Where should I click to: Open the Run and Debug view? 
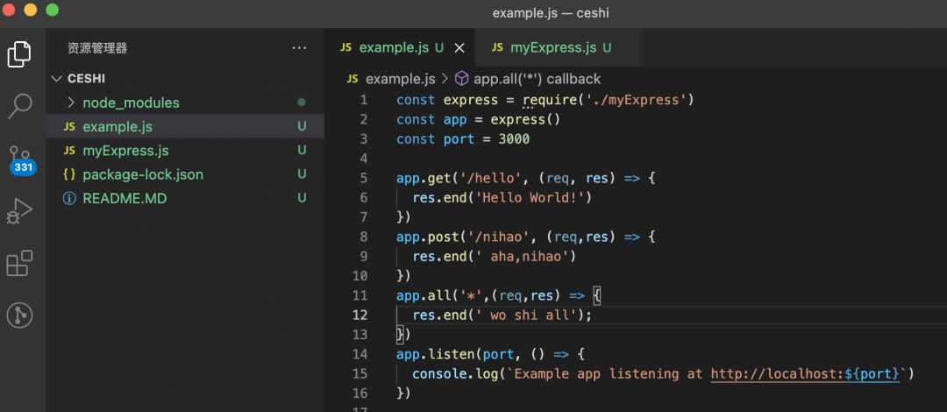19,211
